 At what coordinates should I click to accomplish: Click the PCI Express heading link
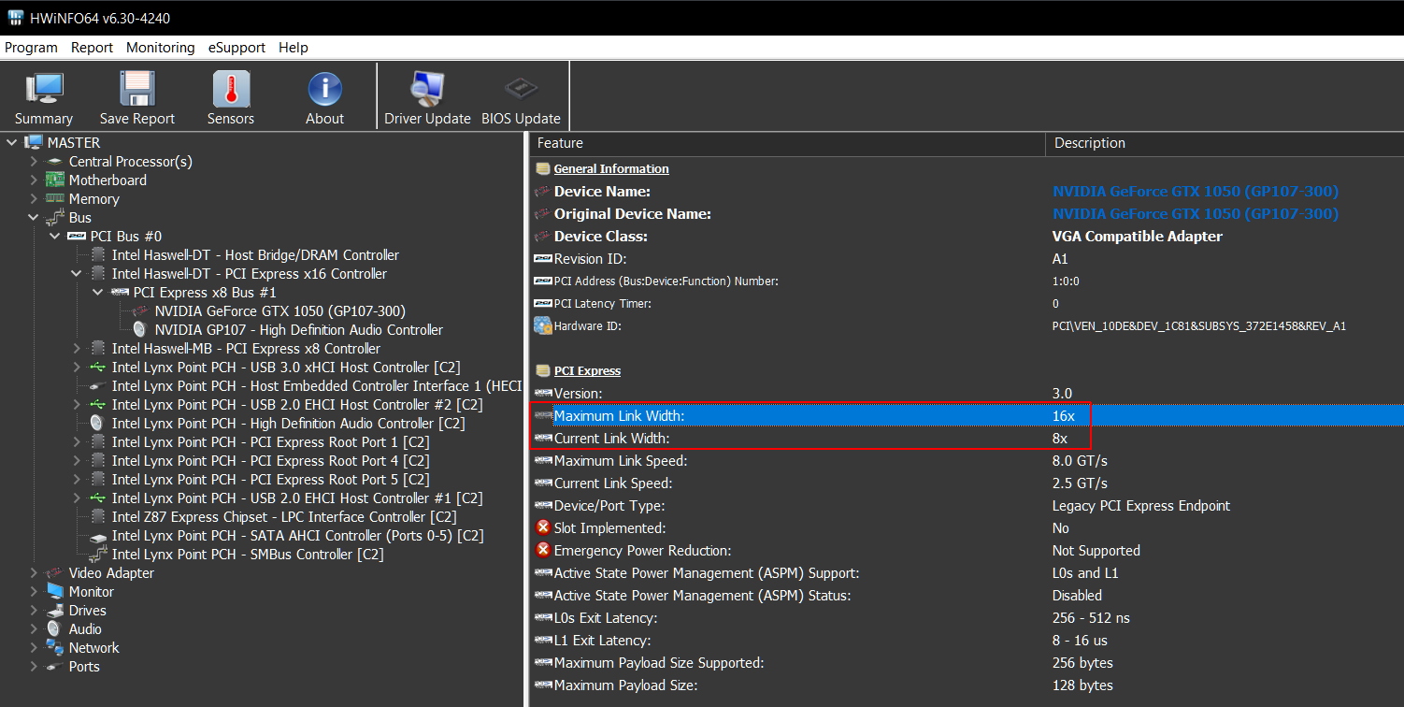(x=587, y=370)
